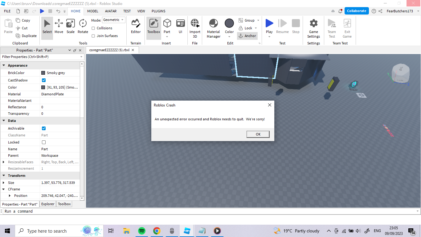Viewport: 421px width, 237px height.
Task: Collapse the Data section
Action: click(x=4, y=121)
